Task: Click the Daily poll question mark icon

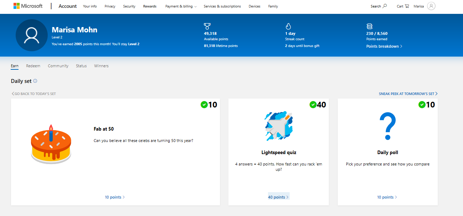Action: (388, 126)
